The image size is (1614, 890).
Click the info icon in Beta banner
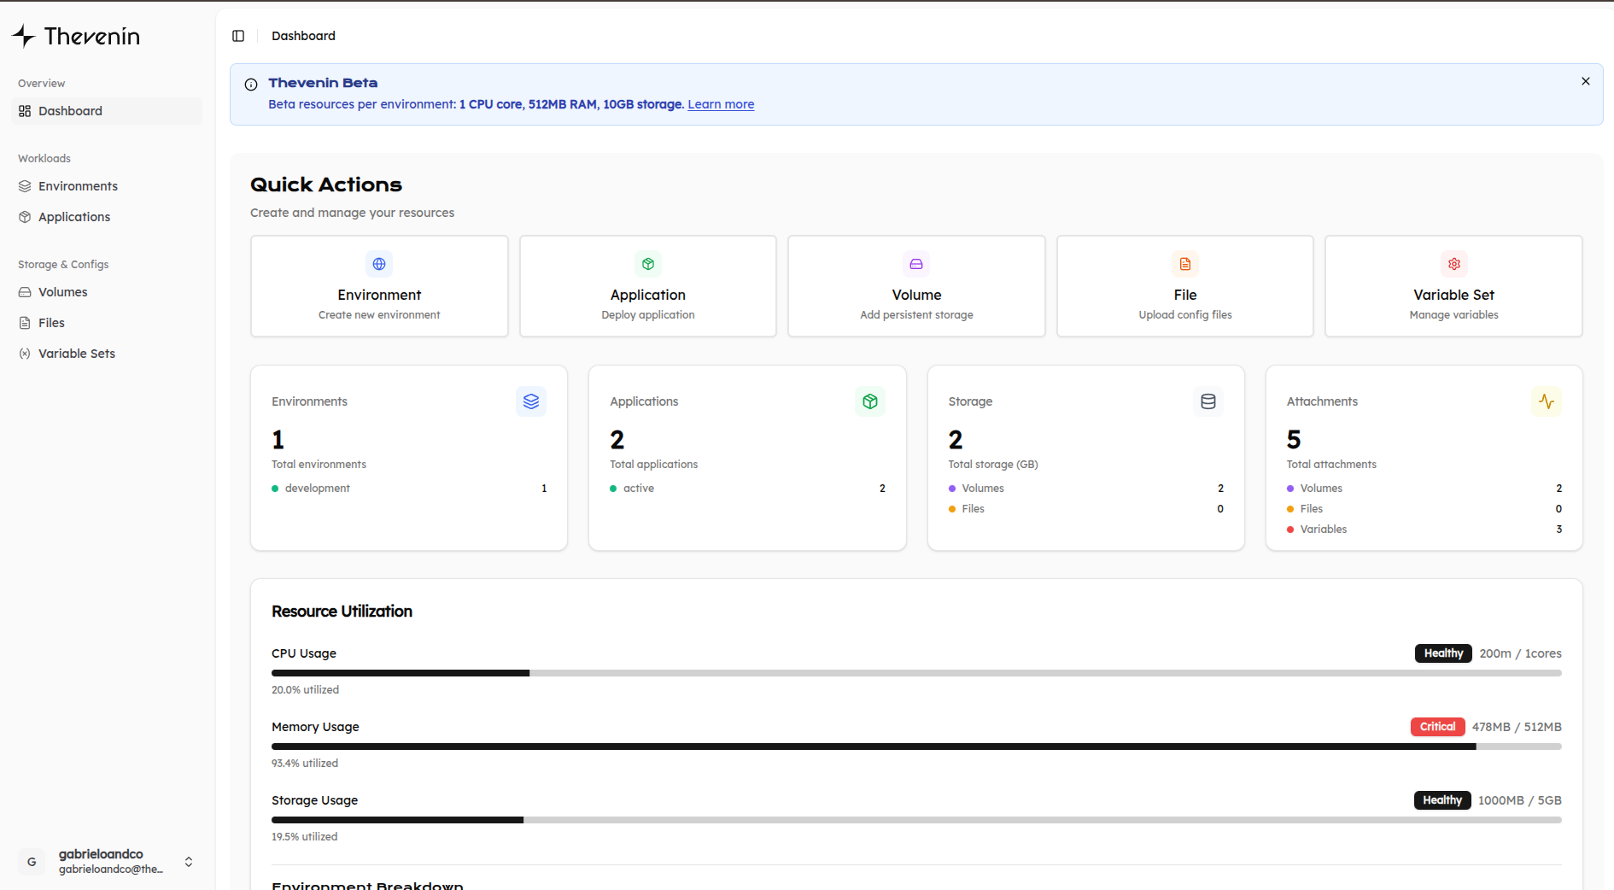point(251,85)
